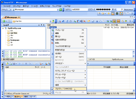Image resolution: width=136 pixels, height=99 pixels.
Task: Click the 更新日時 column header
Action: click(127, 25)
